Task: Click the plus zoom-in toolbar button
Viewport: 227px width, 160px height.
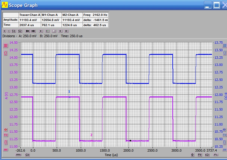Action: (4, 31)
